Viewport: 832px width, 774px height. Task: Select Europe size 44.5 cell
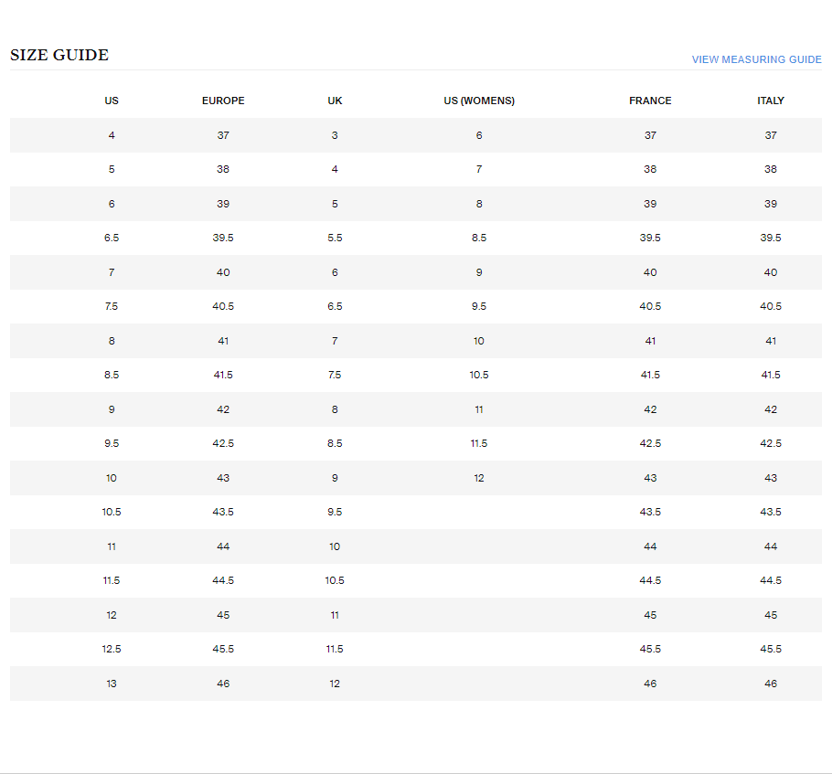(223, 580)
